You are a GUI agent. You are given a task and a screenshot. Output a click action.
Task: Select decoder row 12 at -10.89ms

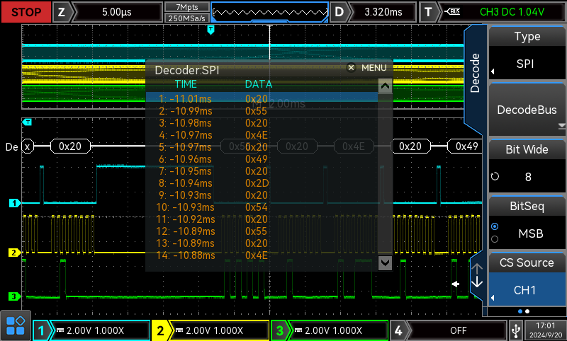point(262,231)
